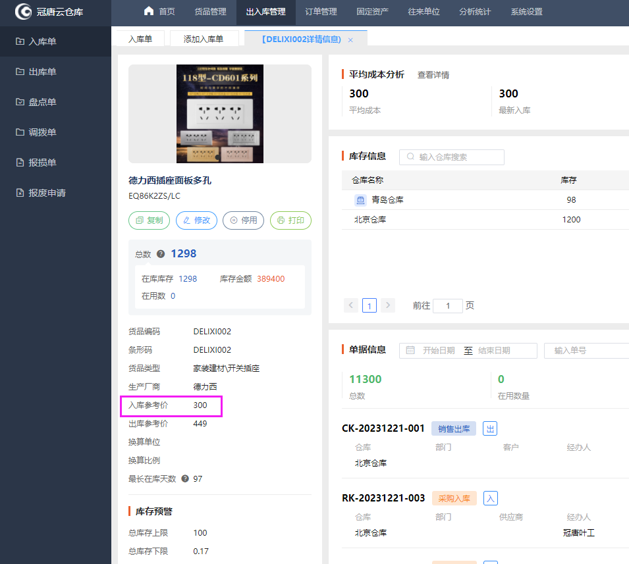Open the 往来单位 menu
Image resolution: width=629 pixels, height=564 pixels.
[x=424, y=12]
